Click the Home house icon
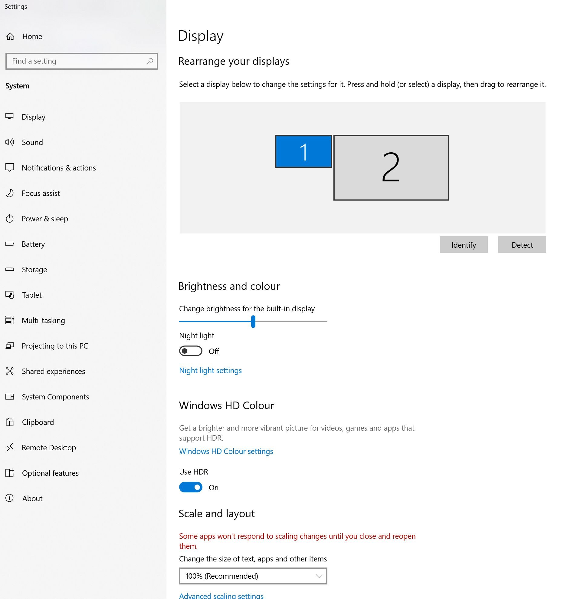Viewport: 564px width, 599px height. coord(10,36)
